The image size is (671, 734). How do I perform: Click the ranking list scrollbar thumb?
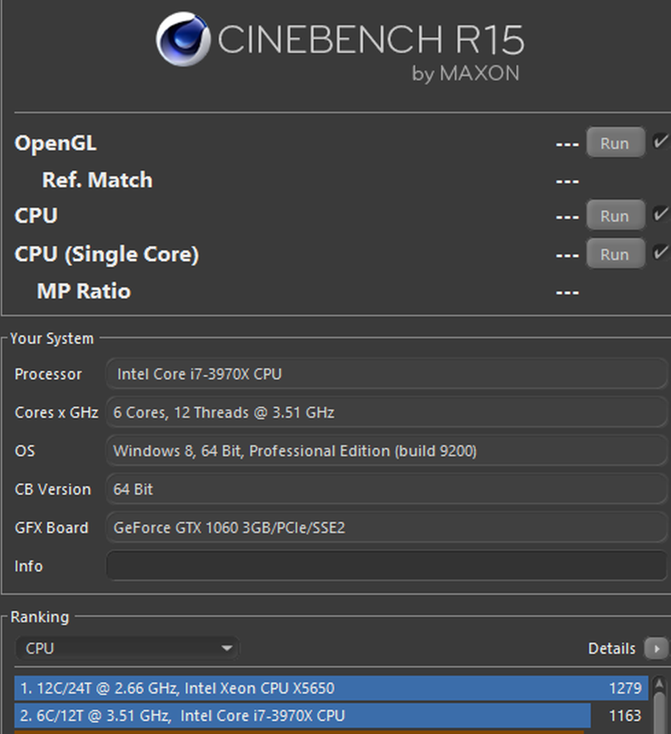pyautogui.click(x=659, y=714)
